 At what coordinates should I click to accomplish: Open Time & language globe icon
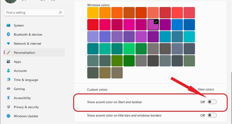[8, 79]
